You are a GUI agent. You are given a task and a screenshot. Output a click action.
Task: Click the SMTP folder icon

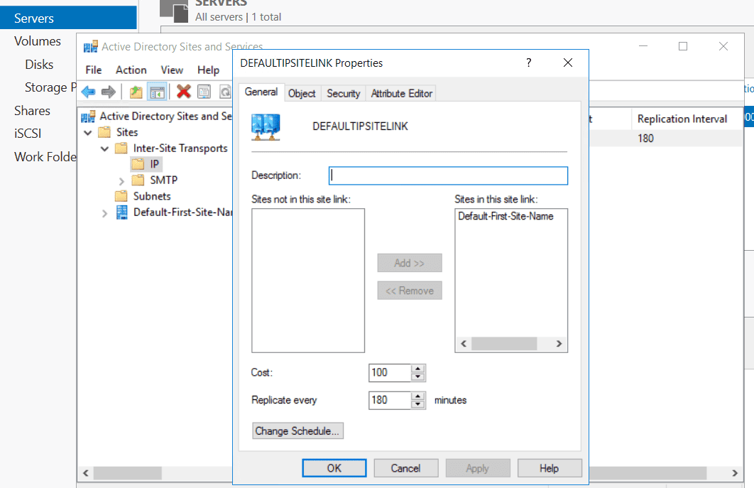(138, 180)
